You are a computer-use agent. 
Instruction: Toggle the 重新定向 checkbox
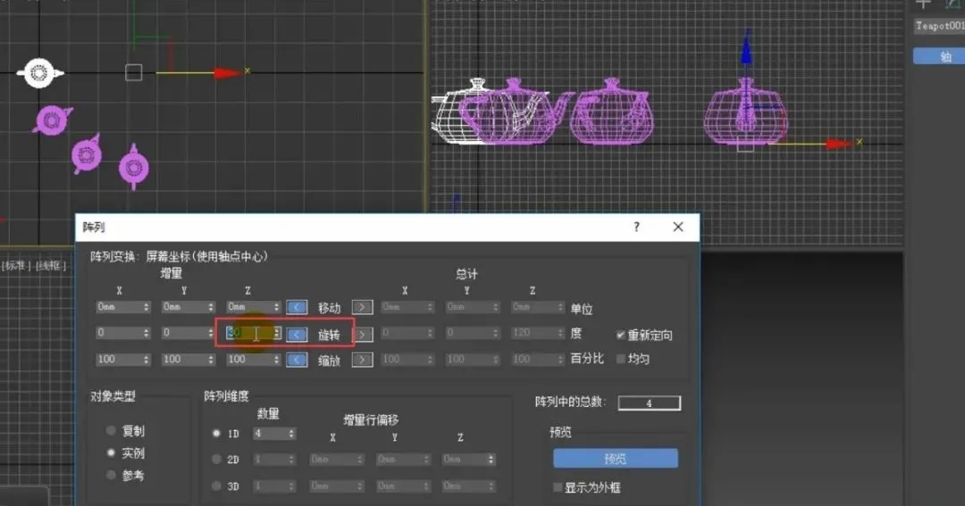[x=620, y=335]
